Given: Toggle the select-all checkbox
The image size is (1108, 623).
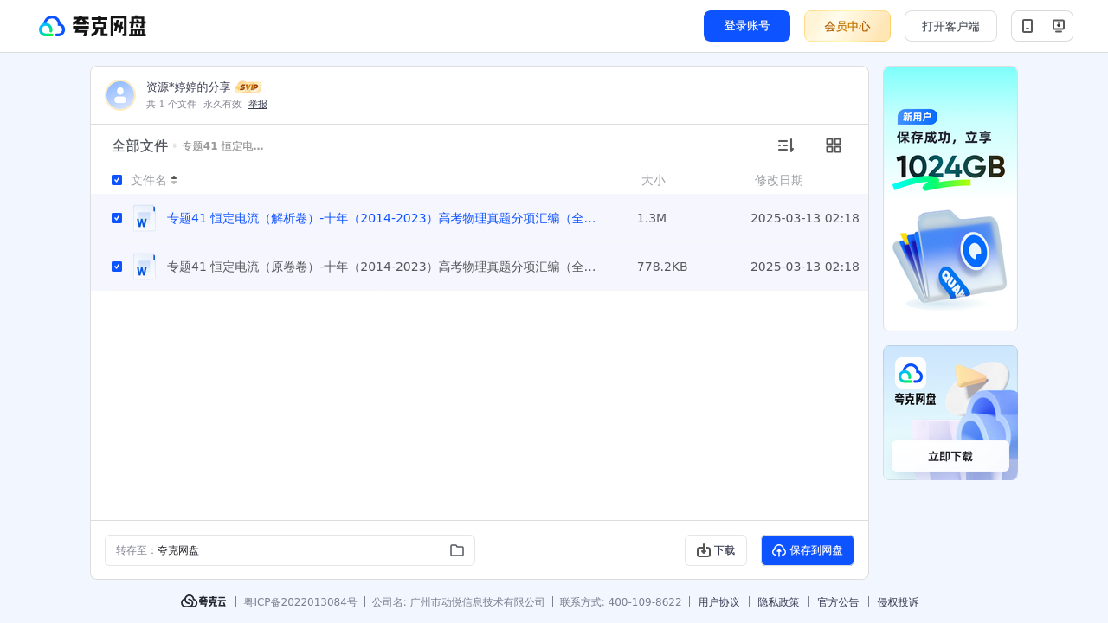Looking at the screenshot, I should (x=117, y=180).
